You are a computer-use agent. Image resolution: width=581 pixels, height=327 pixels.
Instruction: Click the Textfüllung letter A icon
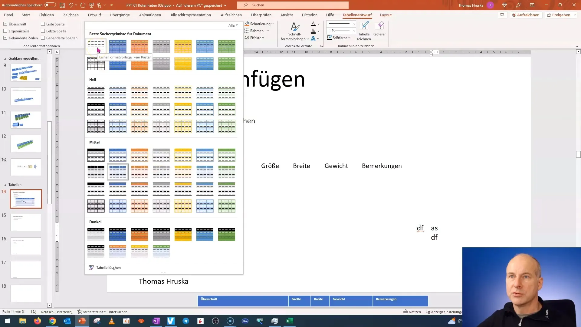click(313, 24)
